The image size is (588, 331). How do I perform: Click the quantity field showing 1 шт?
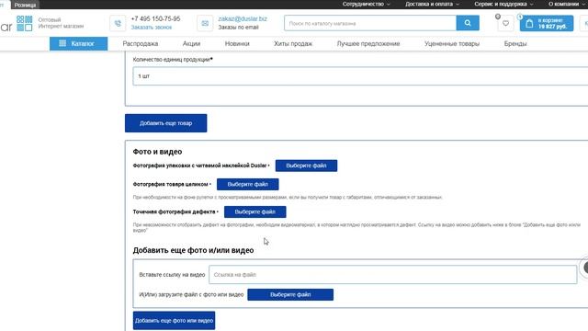(360, 76)
